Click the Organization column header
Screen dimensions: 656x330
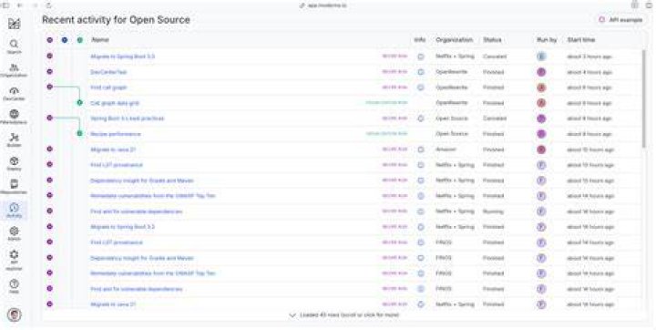point(454,40)
